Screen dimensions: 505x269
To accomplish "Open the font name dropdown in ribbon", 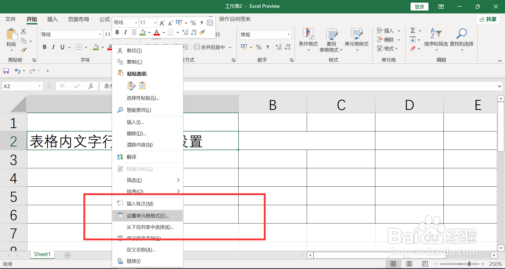I will pyautogui.click(x=100, y=34).
